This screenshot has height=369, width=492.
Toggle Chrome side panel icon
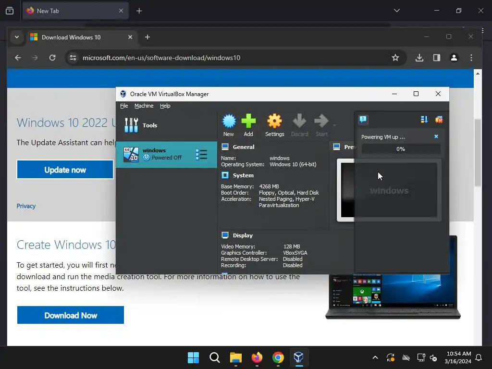tap(437, 58)
